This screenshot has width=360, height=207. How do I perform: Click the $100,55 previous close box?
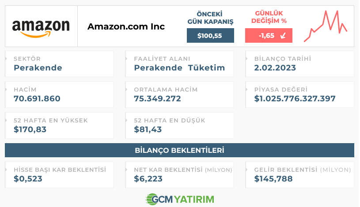click(210, 36)
